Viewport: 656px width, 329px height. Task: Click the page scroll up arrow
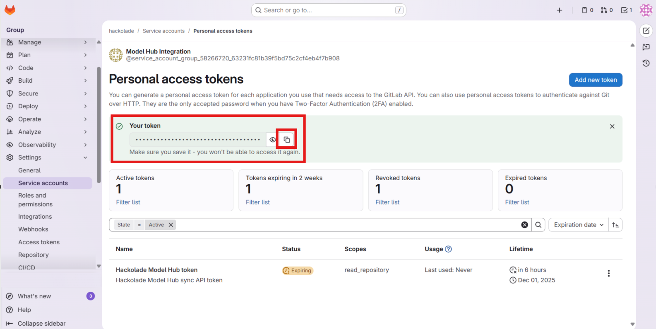pyautogui.click(x=632, y=45)
